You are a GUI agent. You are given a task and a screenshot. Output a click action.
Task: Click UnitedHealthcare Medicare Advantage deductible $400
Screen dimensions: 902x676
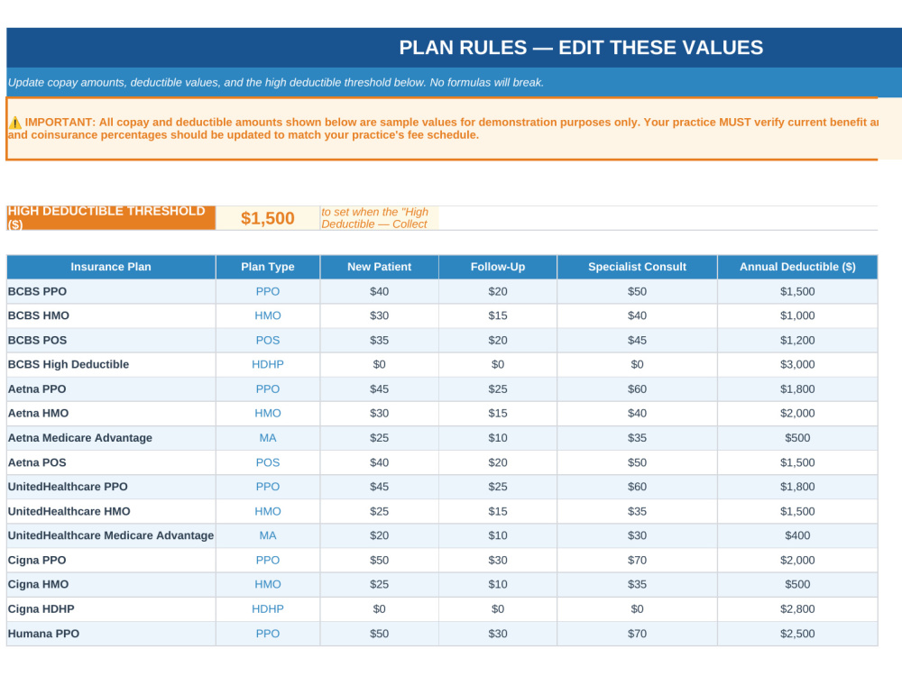[797, 535]
